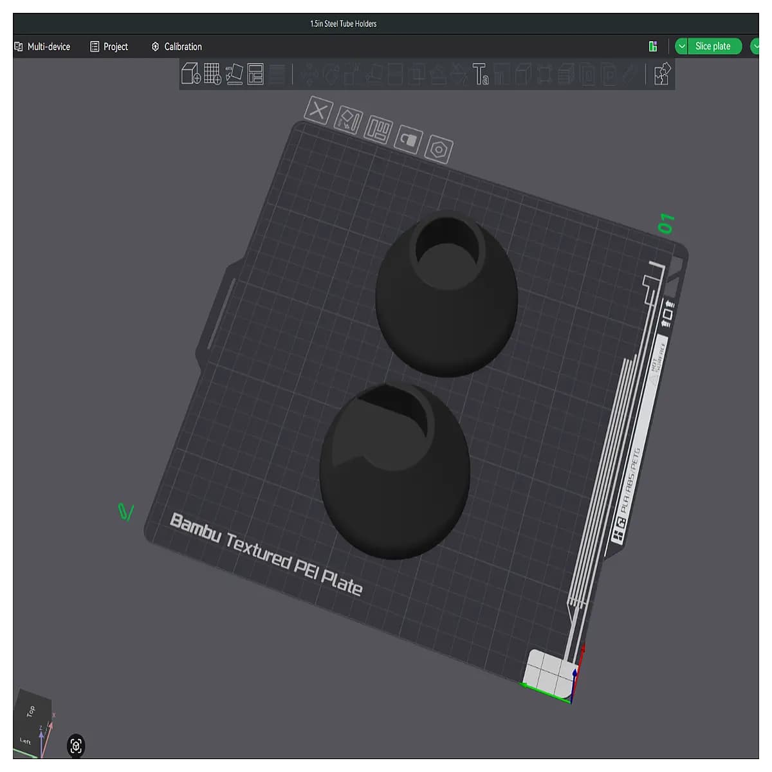Viewport: 772px width, 772px height.
Task: Auto orient objects on this plate
Action: click(x=348, y=120)
